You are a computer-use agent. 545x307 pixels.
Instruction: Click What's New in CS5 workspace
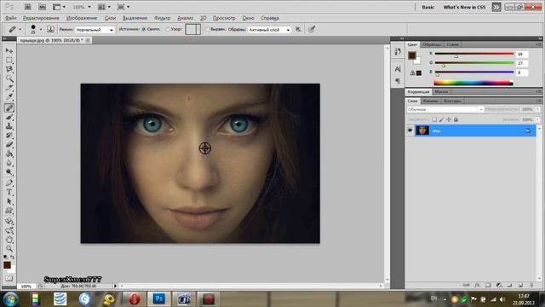point(464,7)
